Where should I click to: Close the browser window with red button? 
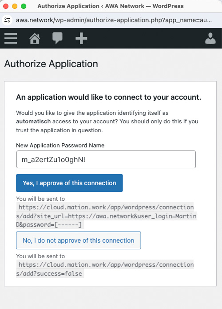coord(6,6)
